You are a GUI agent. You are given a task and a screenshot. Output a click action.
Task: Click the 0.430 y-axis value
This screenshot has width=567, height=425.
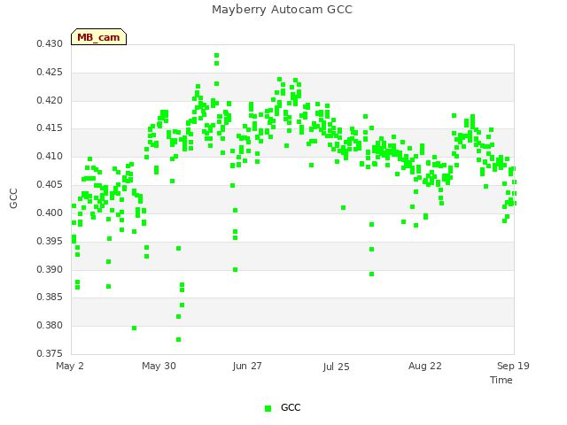click(x=50, y=44)
